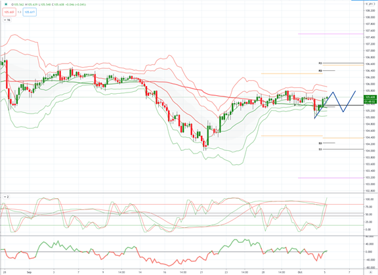Click the green market status dot
Image resolution: width=378 pixels, height=275 pixels.
click(6, 5)
